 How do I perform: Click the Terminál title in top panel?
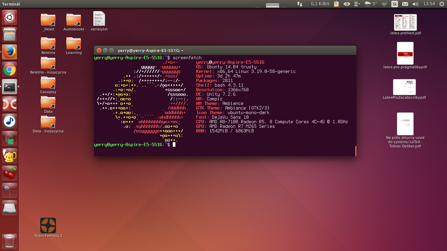pos(11,4)
